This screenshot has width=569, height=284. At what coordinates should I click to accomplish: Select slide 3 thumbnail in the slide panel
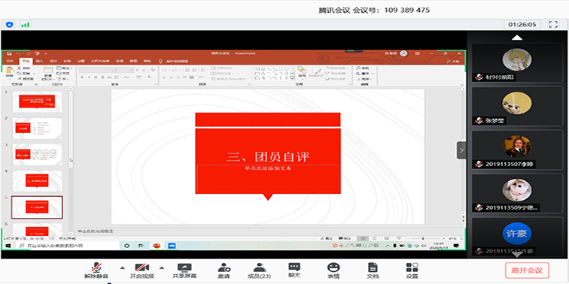tap(37, 155)
